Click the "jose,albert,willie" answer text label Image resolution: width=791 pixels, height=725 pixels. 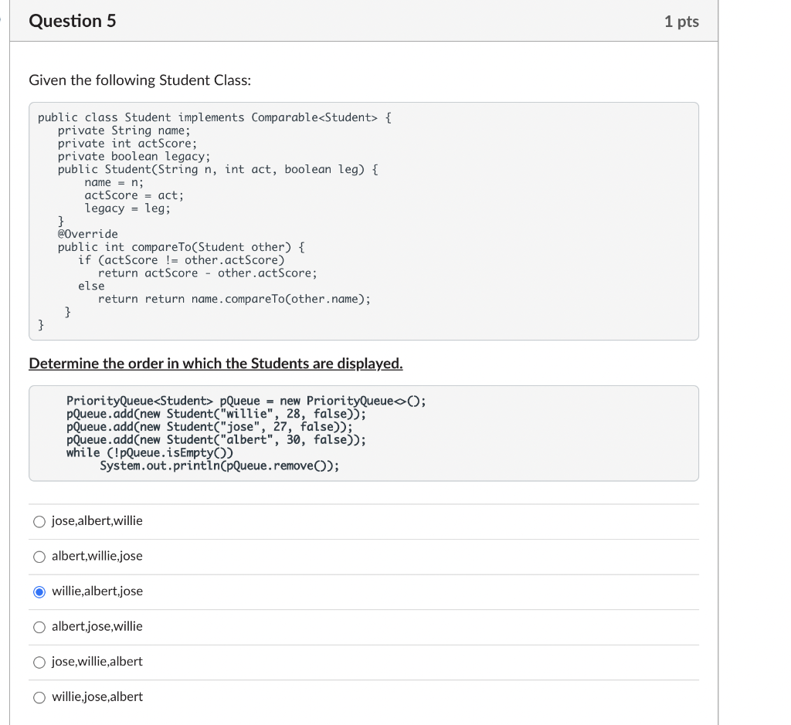[x=97, y=521]
